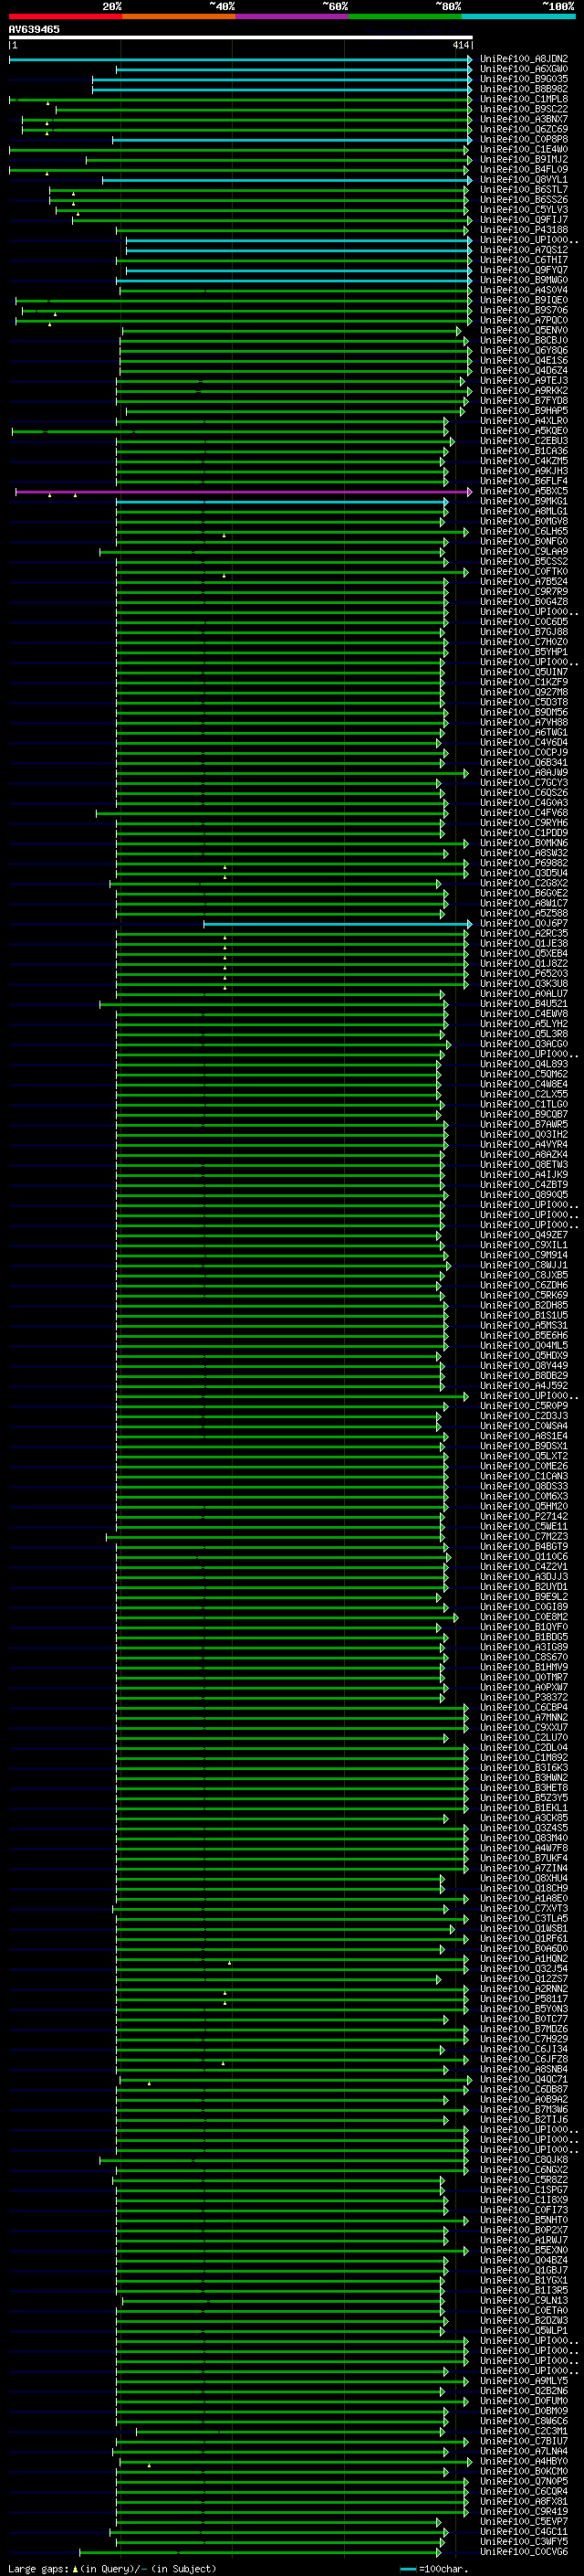This screenshot has height=2576, width=584.
Task: Click the UniRef100_C5YLV3 label
Action: coord(524,210)
